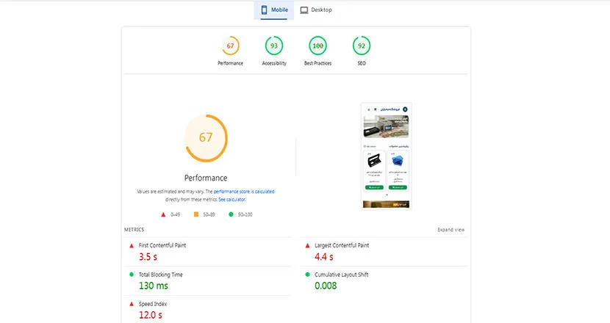Click the orange square 50–89 legend marker
Viewport: 610px width, 323px height.
[x=196, y=214]
